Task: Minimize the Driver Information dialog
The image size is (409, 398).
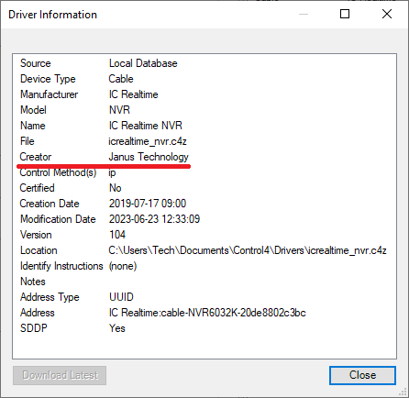Action: (304, 14)
